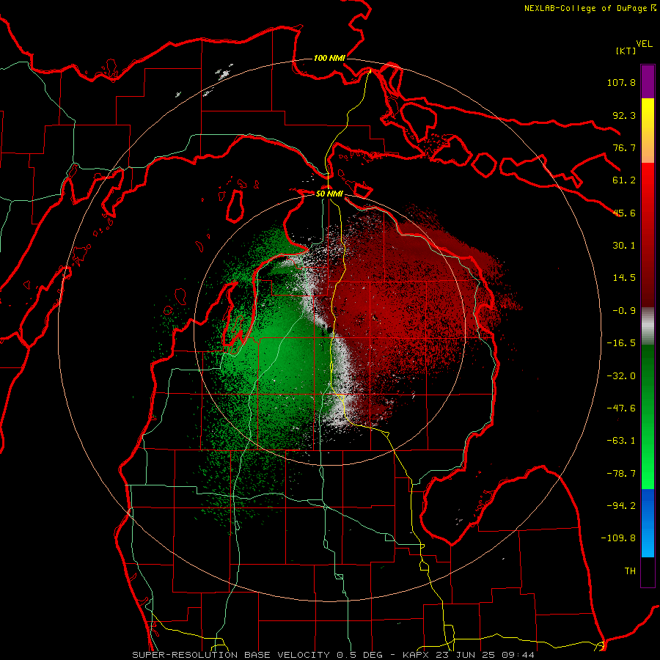660x660 pixels.
Task: Click the 76.7 velocity scale value
Action: 624,147
